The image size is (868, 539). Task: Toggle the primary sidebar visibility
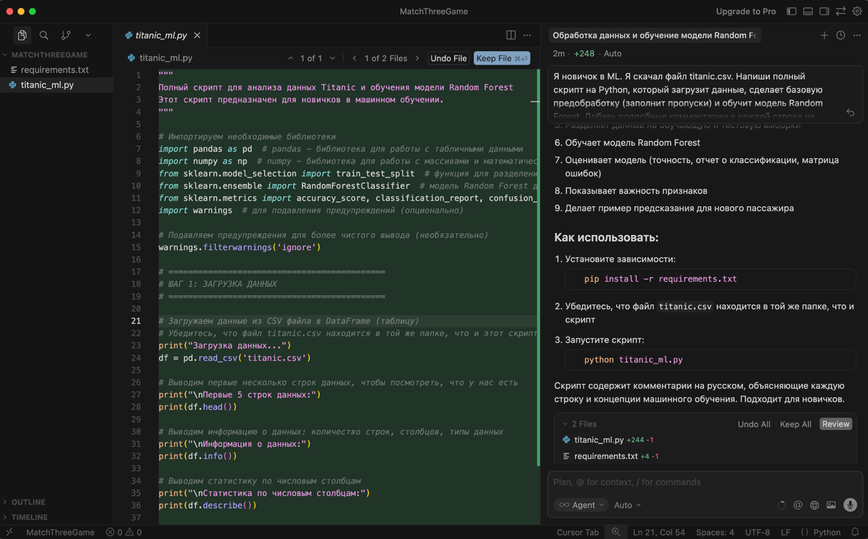pos(791,11)
